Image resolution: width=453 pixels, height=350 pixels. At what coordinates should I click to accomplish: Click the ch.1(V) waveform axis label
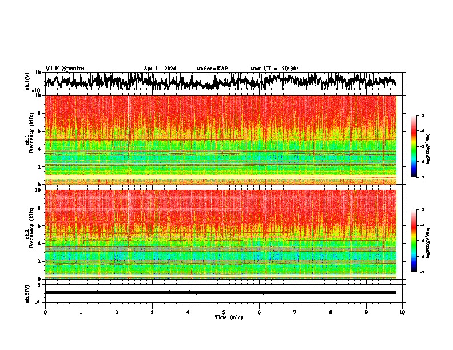pos(27,81)
